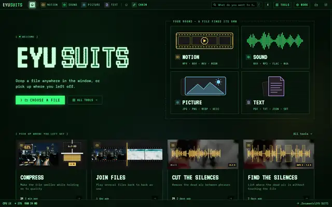Image resolution: width=332 pixels, height=207 pixels.
Task: Open the Text room from top navigation
Action: 111,5
